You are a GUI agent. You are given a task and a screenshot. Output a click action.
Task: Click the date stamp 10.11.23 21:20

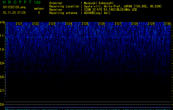(x=14, y=13)
